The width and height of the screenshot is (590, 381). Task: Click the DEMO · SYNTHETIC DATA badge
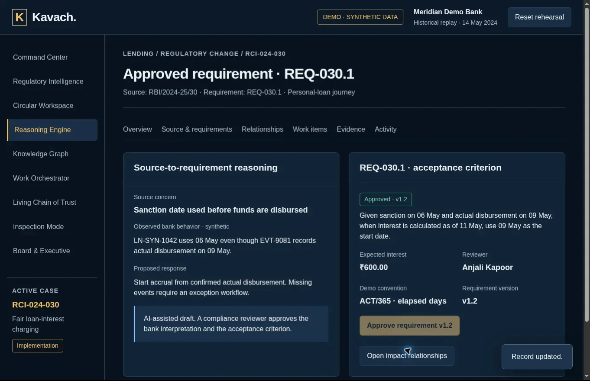pos(360,17)
